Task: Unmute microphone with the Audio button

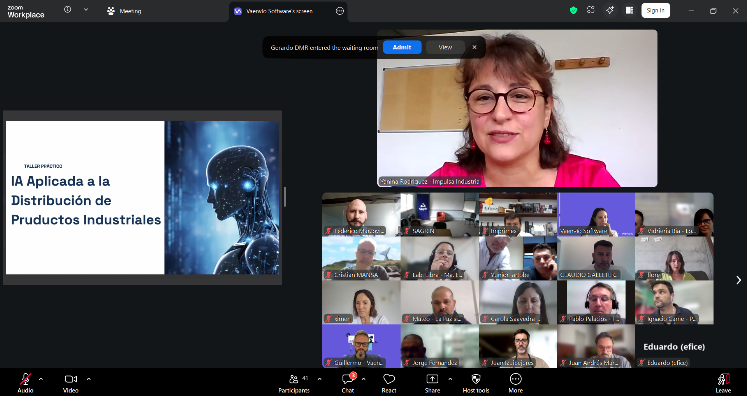Action: pos(26,383)
